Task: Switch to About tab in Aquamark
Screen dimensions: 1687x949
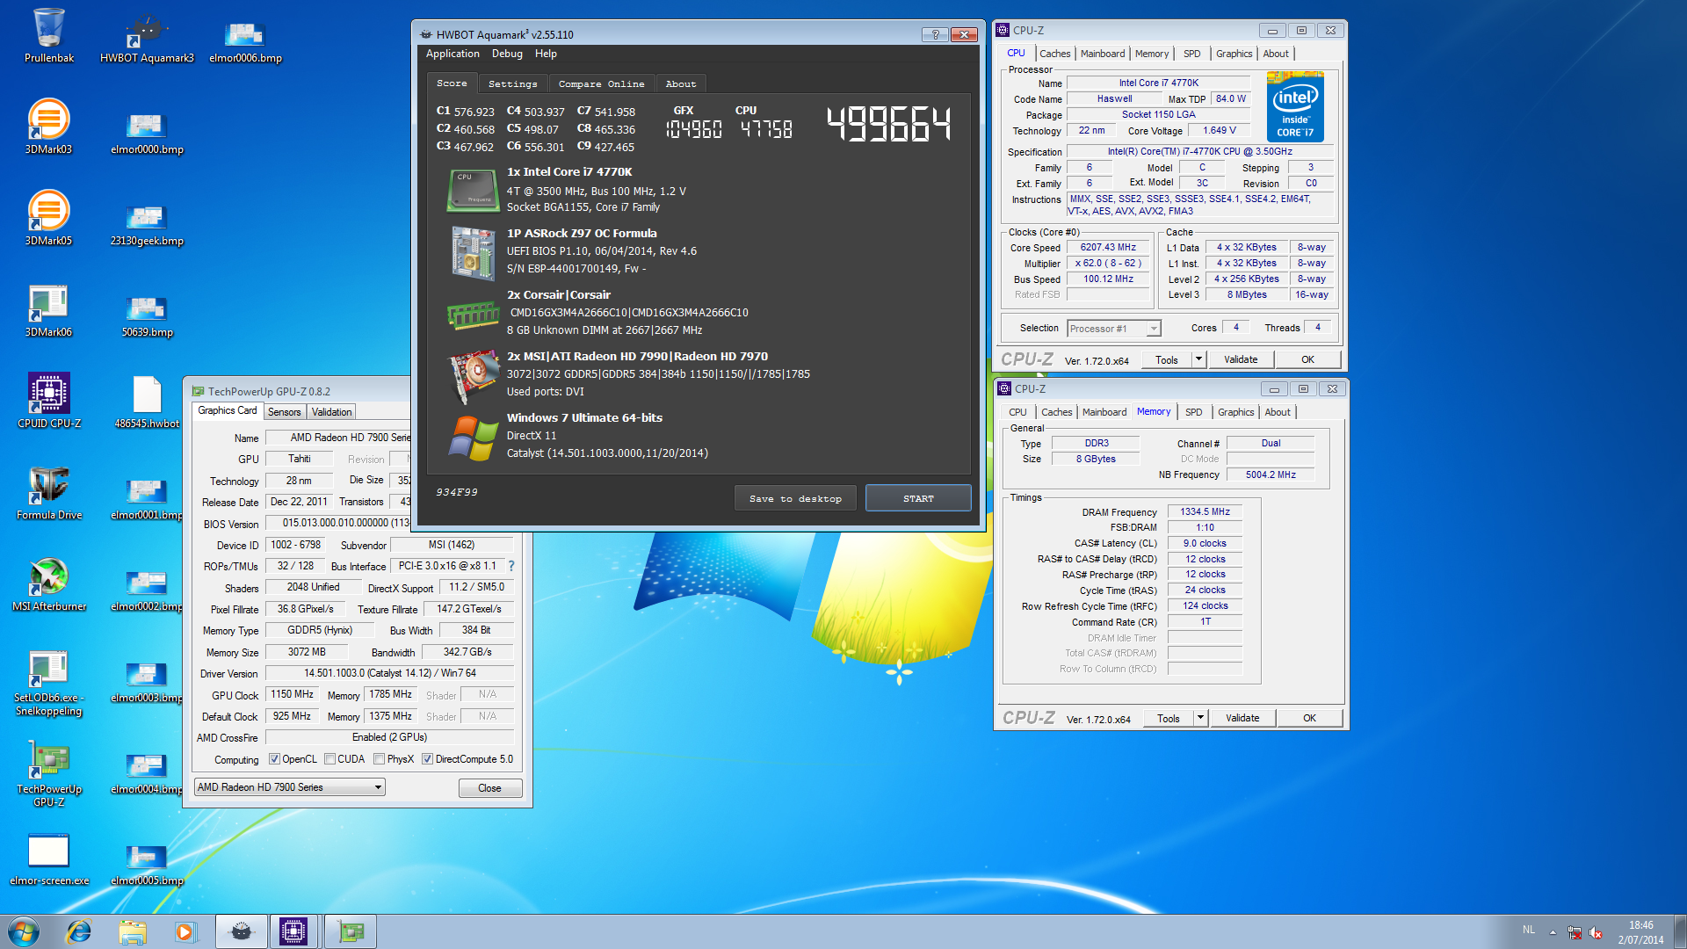Action: coord(681,84)
